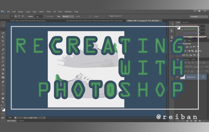The image size is (209, 132).
Task: Swap width and height arrows icon
Action: coord(90,16)
